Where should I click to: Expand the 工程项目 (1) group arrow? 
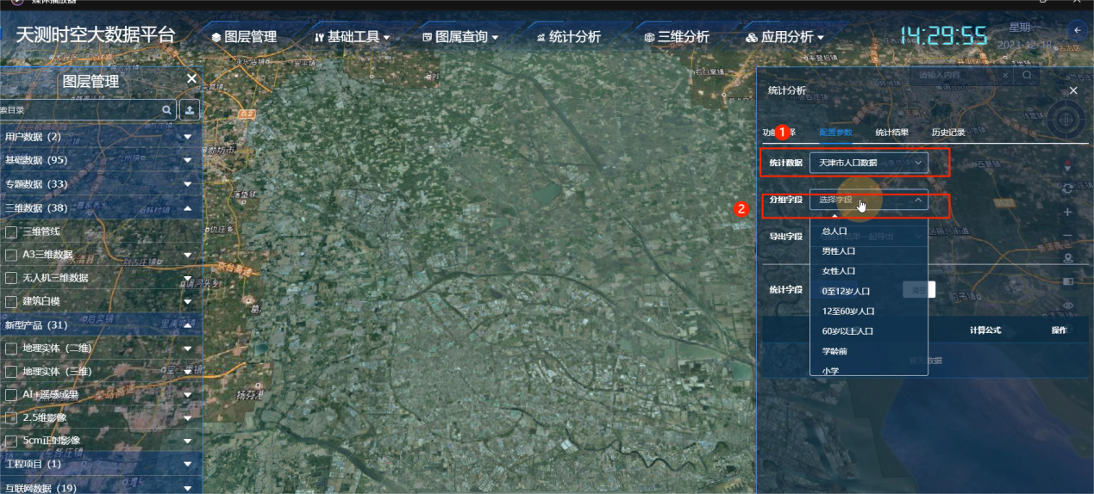coord(188,464)
